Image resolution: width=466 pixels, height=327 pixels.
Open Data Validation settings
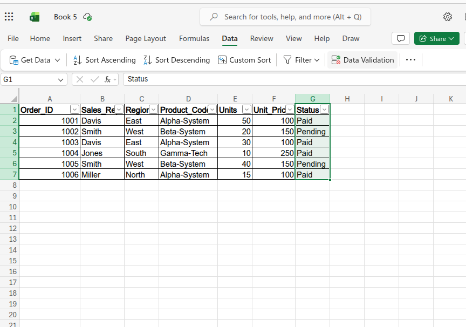pos(362,60)
